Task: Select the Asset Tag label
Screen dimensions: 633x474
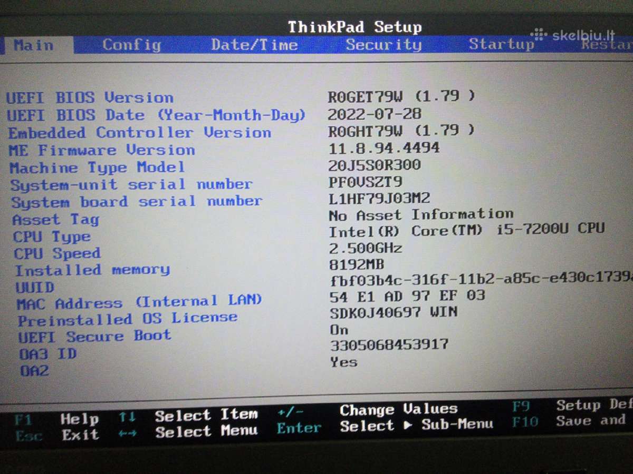Action: pos(55,220)
